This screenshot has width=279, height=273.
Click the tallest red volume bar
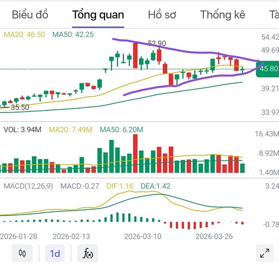coord(135,153)
